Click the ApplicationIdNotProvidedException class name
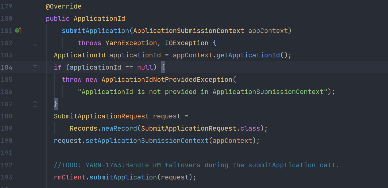The image size is (388, 188). coord(167,80)
